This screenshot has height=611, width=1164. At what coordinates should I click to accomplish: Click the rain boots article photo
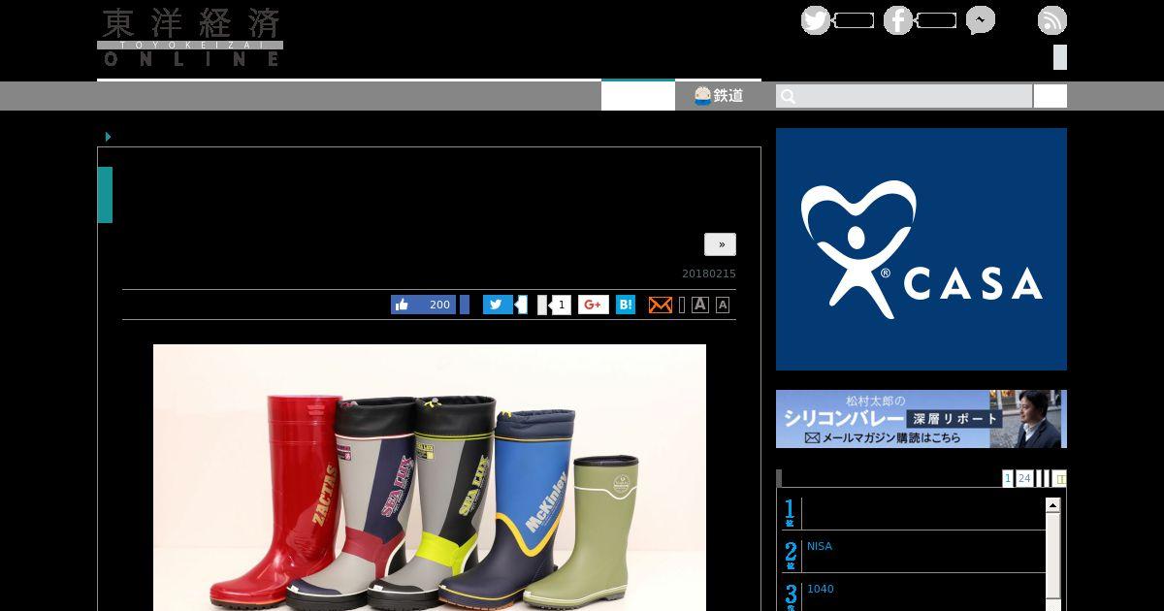tap(430, 477)
